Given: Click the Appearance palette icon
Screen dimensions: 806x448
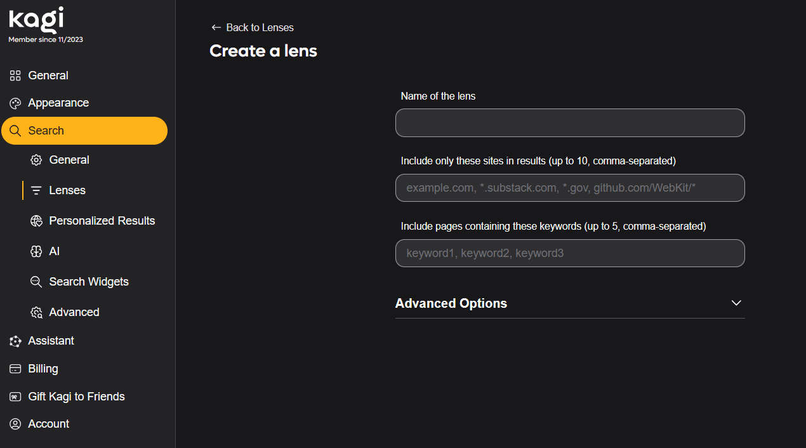Looking at the screenshot, I should (x=15, y=103).
